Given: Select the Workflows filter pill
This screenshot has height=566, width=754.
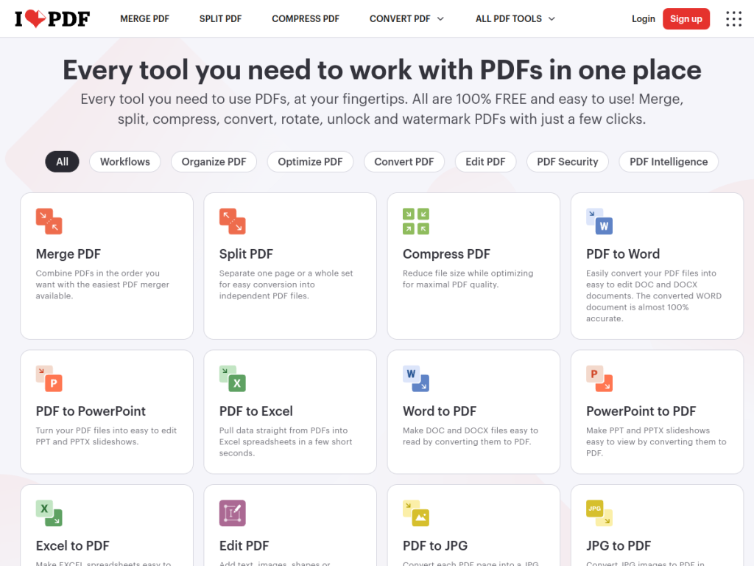Looking at the screenshot, I should (x=125, y=161).
